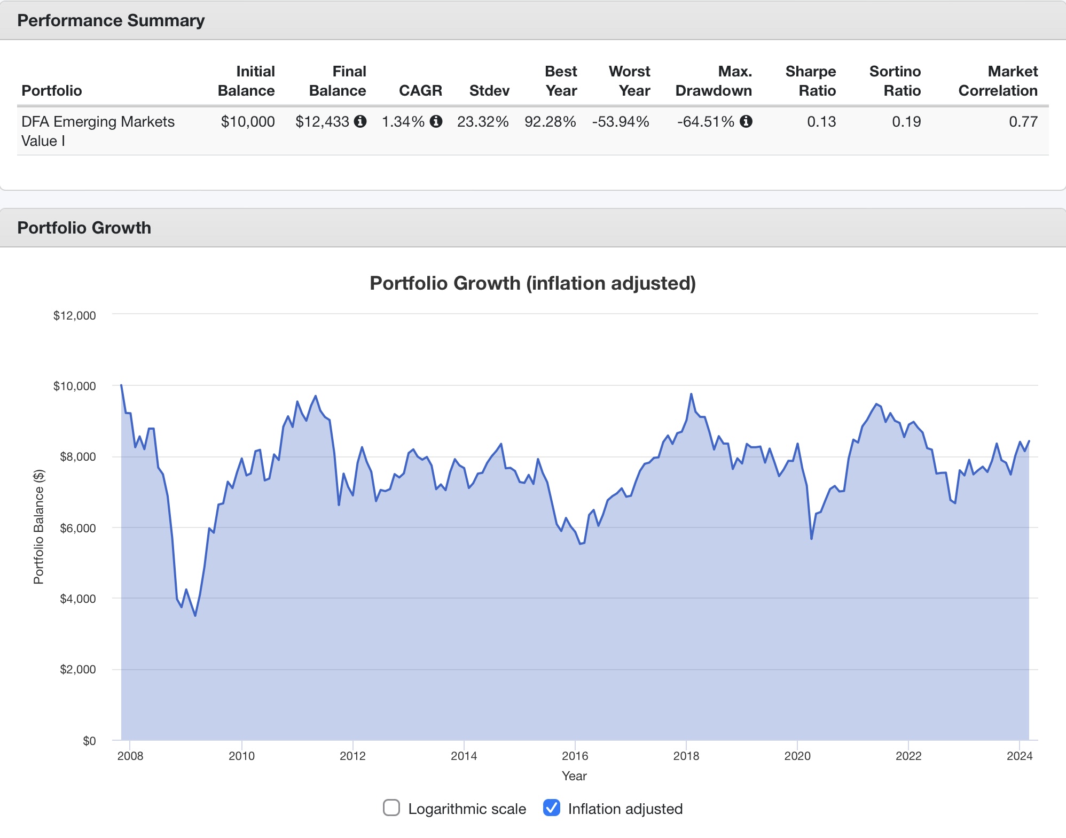
Task: Uncheck the Inflation adjusted checkbox
Action: tap(552, 808)
